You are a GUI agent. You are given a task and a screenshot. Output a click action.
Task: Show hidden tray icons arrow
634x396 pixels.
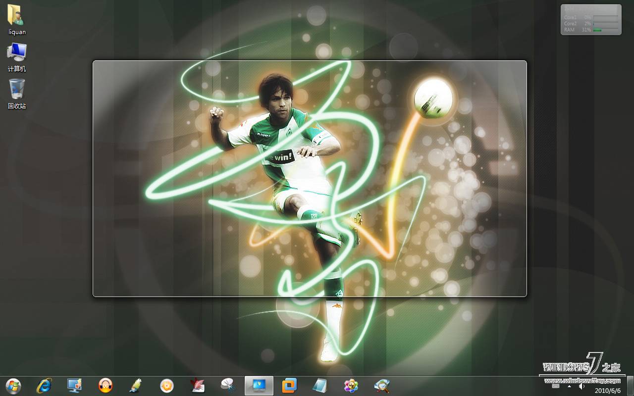point(569,386)
